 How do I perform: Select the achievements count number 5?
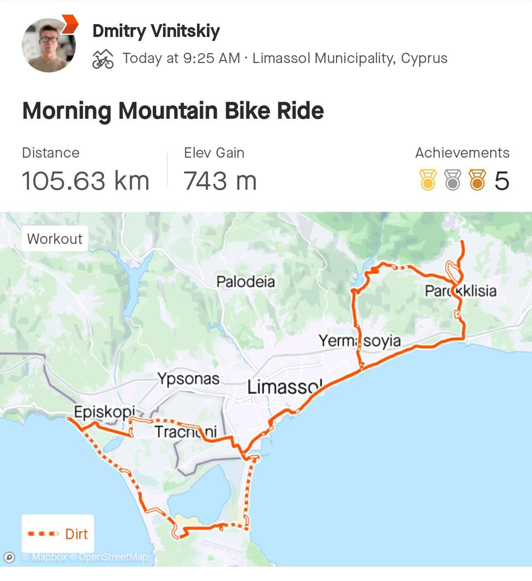point(501,181)
